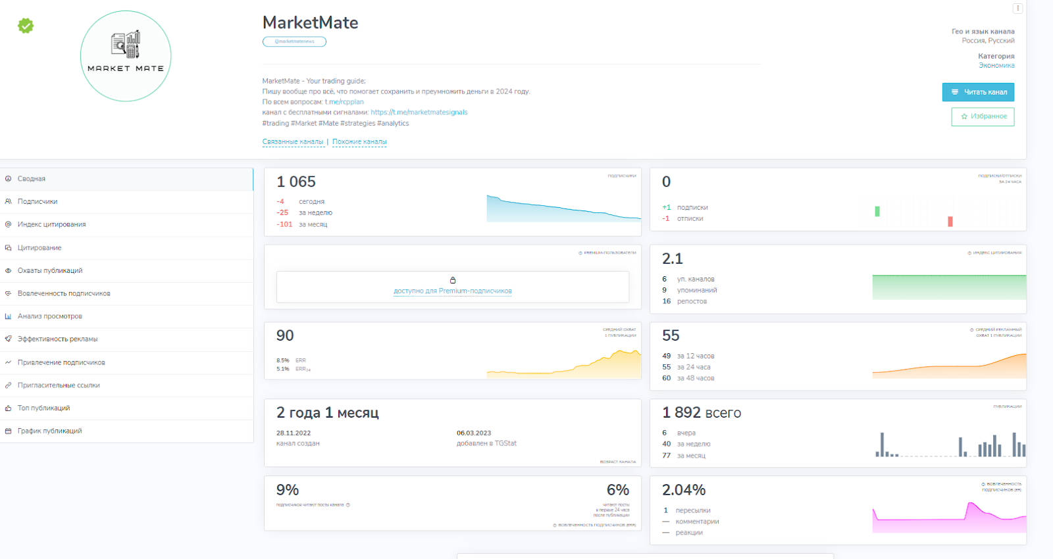Select Цитирование in the sidebar
Screen dimensions: 1053x559
[126, 248]
